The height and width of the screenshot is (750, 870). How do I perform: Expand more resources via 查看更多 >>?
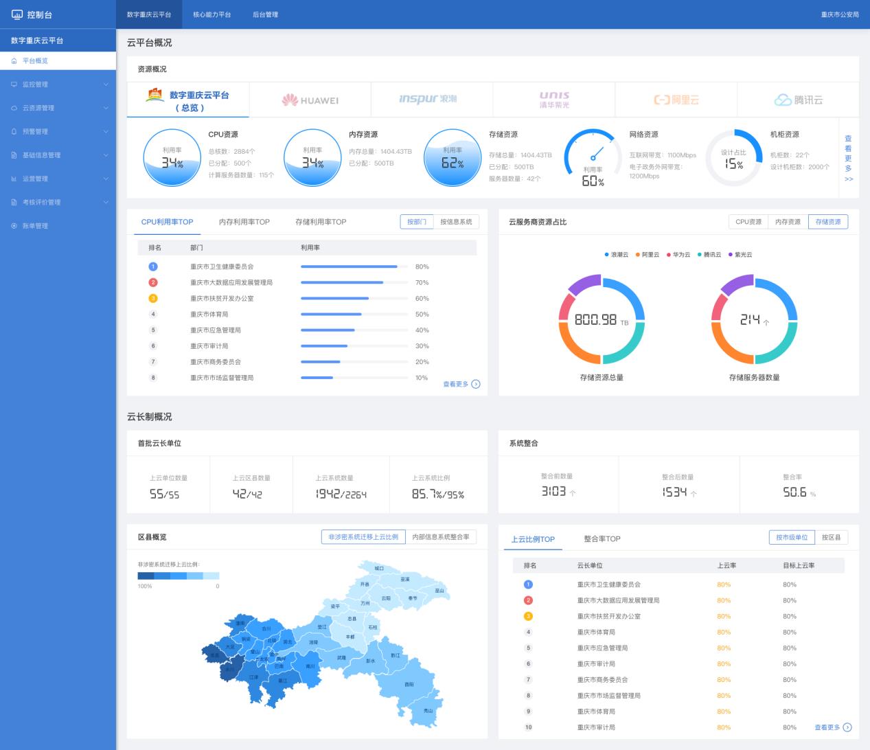pos(849,158)
